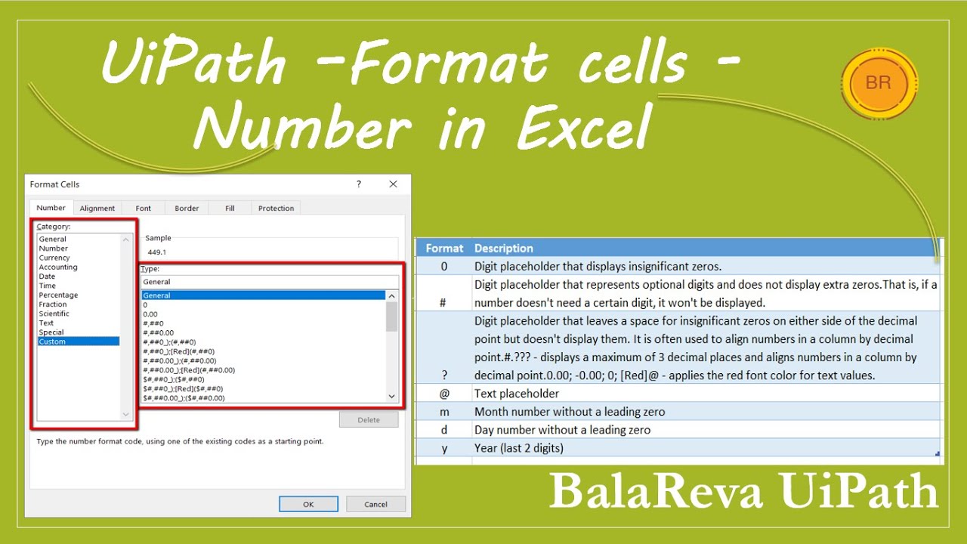The width and height of the screenshot is (967, 544).
Task: Select Scientific category
Action: tap(79, 314)
